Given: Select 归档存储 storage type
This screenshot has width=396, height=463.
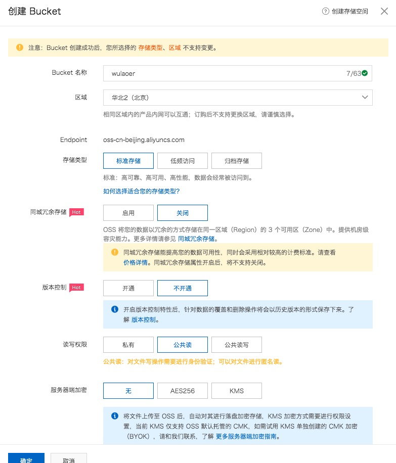Looking at the screenshot, I should (237, 161).
